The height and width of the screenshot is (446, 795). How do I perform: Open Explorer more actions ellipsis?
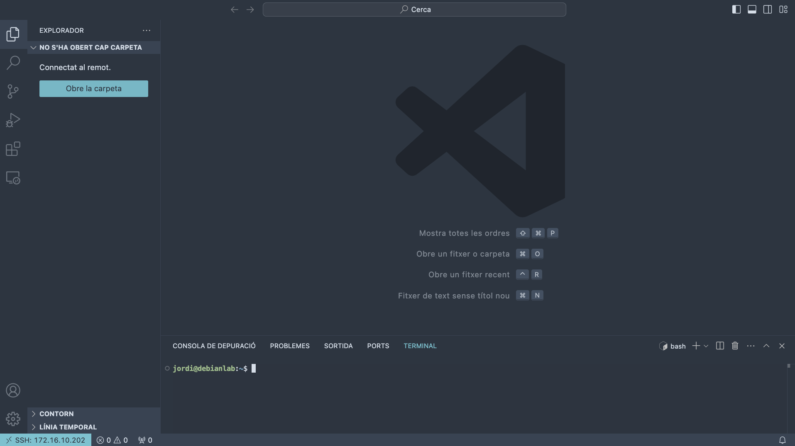point(147,31)
